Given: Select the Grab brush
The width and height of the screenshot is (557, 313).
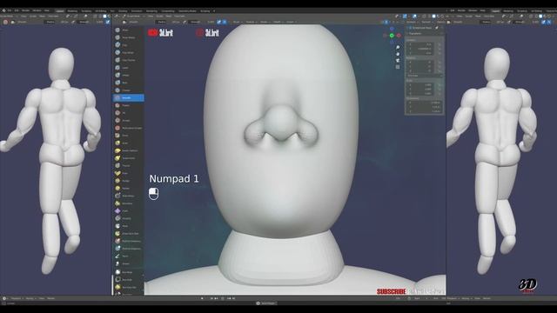Looking at the screenshot, I should pyautogui.click(x=128, y=143).
